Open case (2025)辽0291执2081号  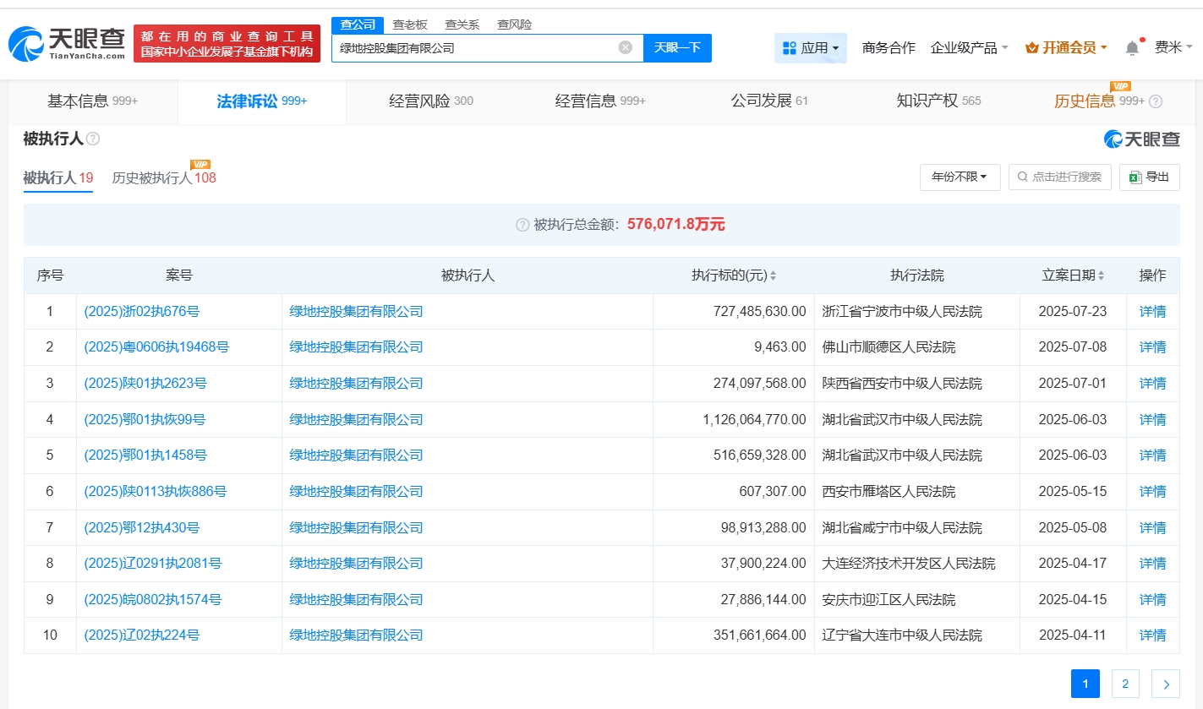click(x=152, y=564)
